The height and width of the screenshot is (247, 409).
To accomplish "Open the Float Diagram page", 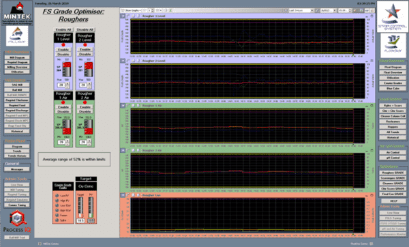I will tap(393, 67).
